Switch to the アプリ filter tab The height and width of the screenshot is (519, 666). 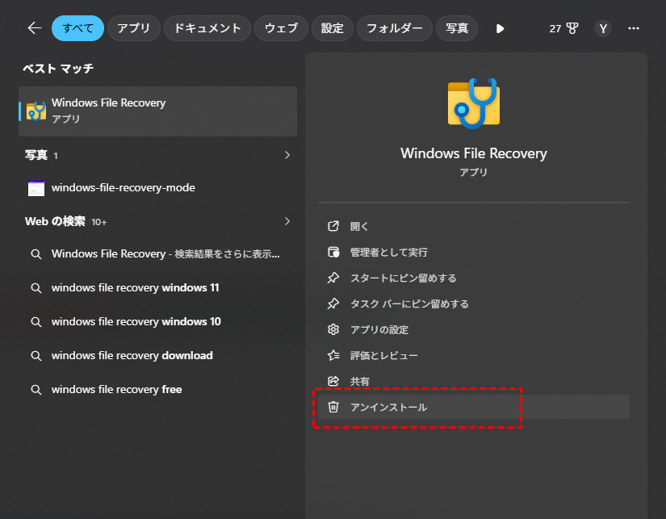pos(134,28)
